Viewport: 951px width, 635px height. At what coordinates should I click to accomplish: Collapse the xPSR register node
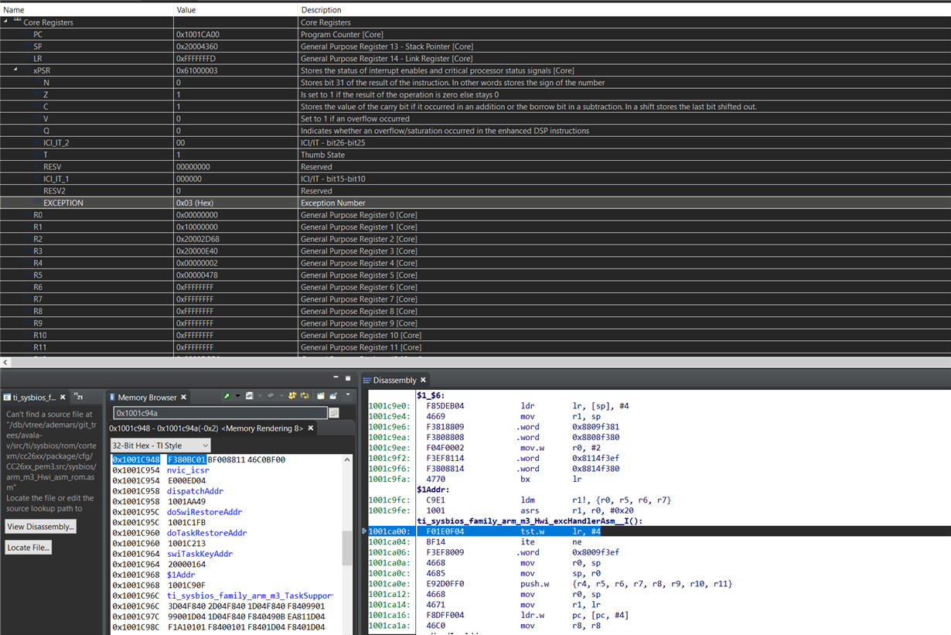15,70
